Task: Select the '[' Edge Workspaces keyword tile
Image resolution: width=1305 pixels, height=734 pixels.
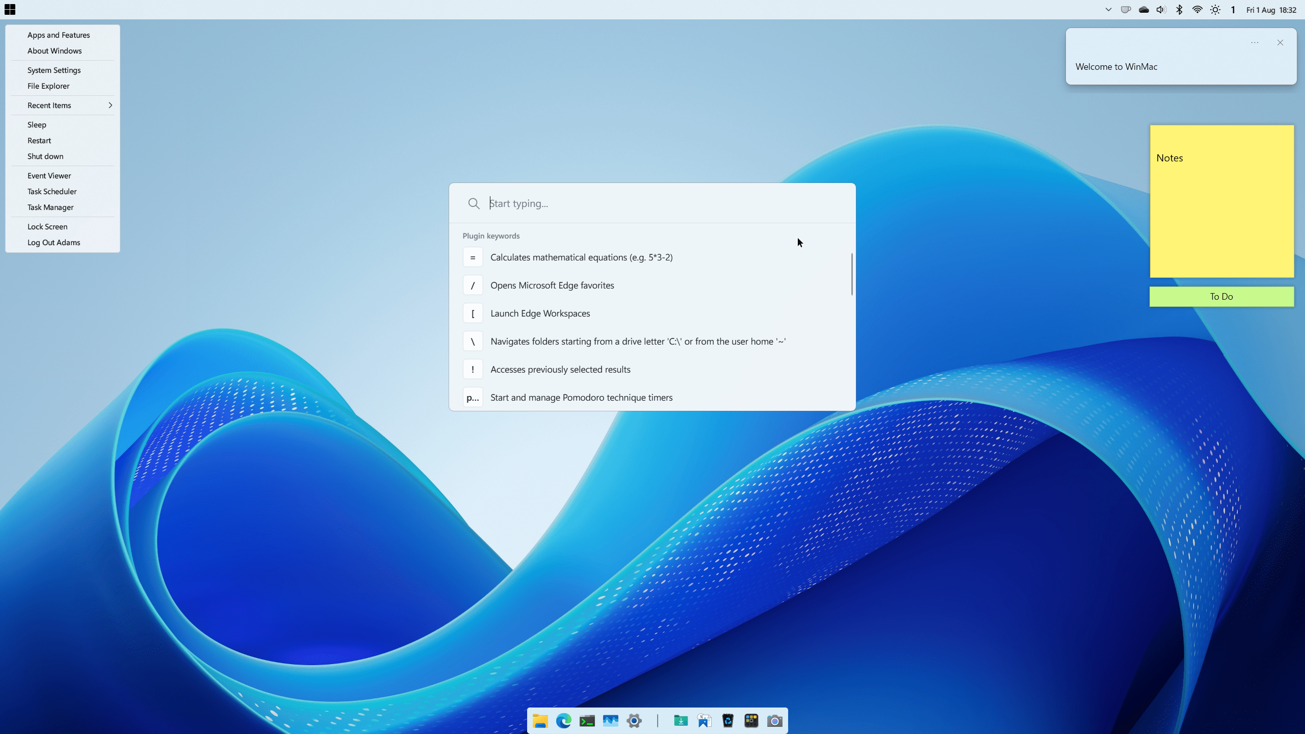Action: click(473, 313)
